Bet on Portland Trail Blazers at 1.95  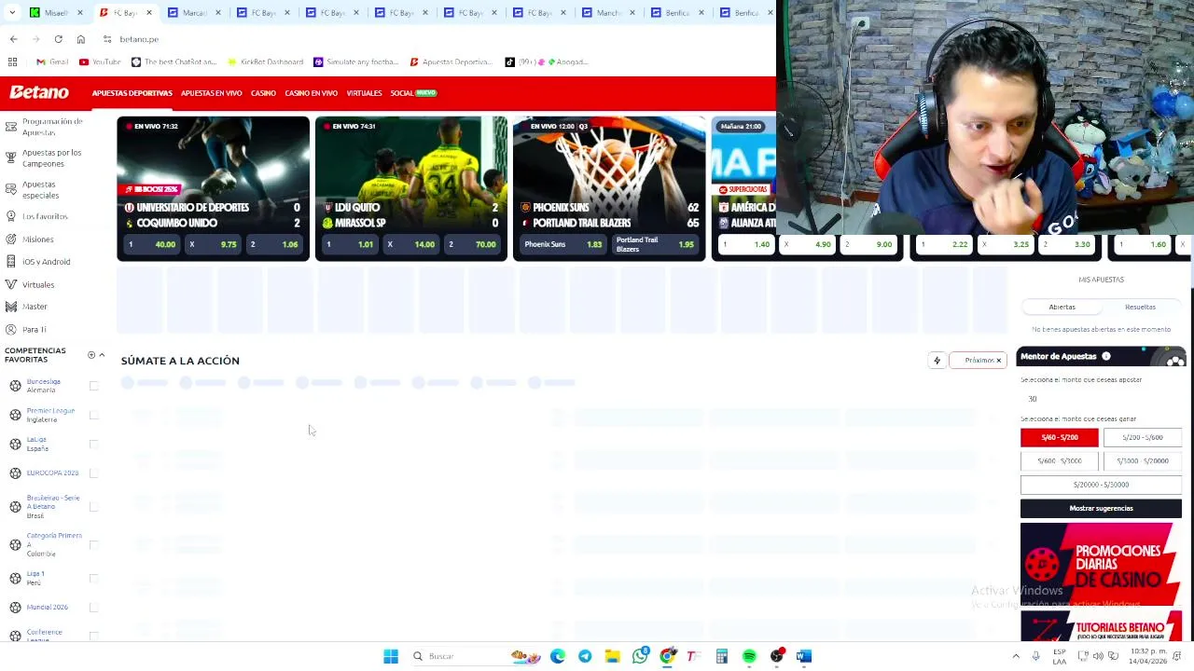coord(657,244)
